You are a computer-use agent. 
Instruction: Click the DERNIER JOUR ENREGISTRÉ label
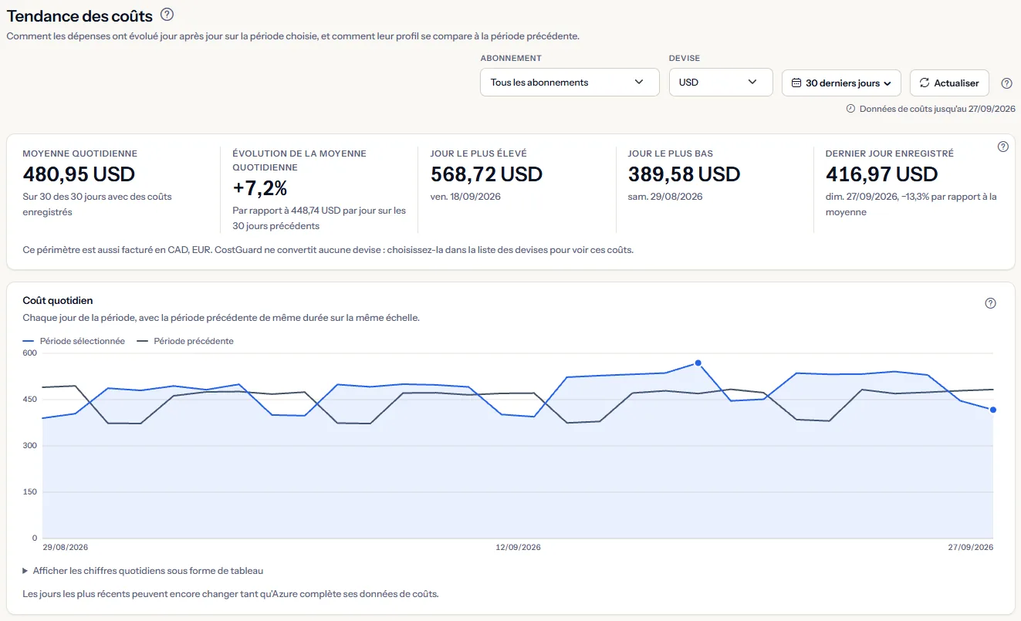(890, 154)
